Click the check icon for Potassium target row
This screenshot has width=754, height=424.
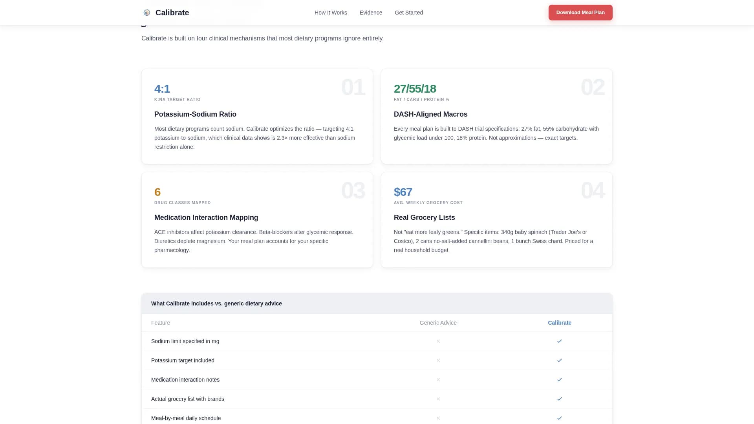(560, 360)
